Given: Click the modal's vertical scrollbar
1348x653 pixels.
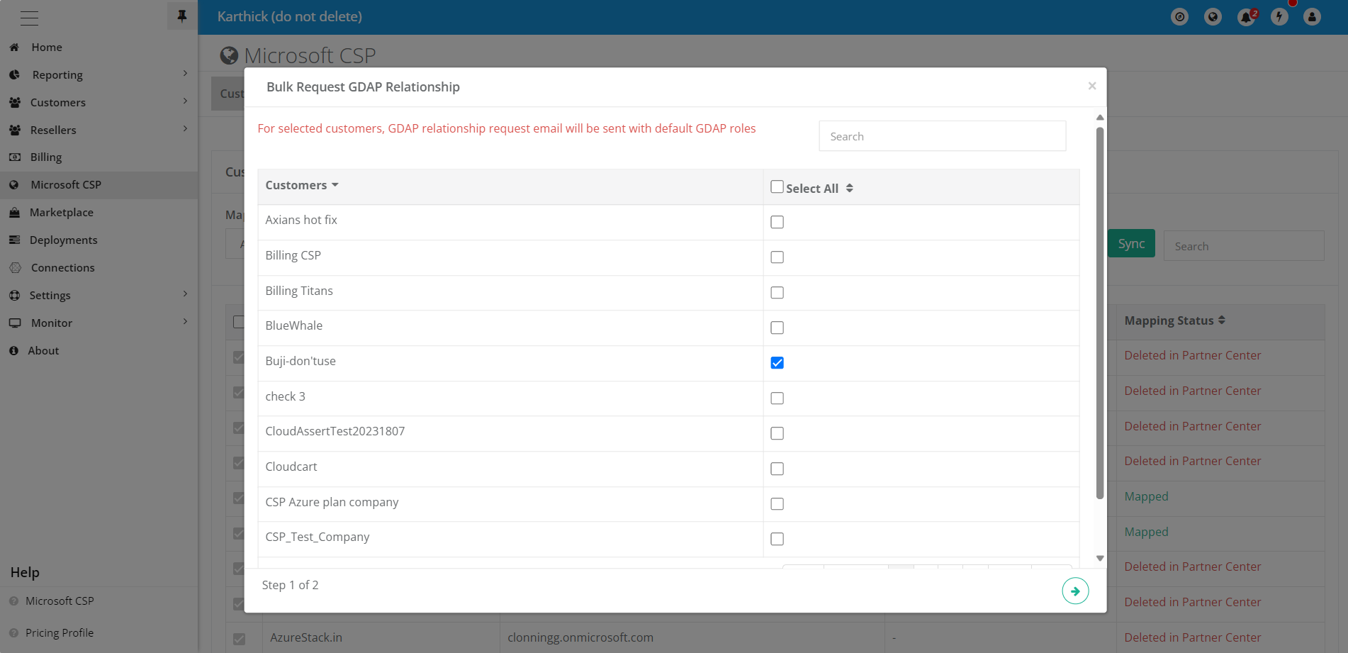Looking at the screenshot, I should [1099, 312].
